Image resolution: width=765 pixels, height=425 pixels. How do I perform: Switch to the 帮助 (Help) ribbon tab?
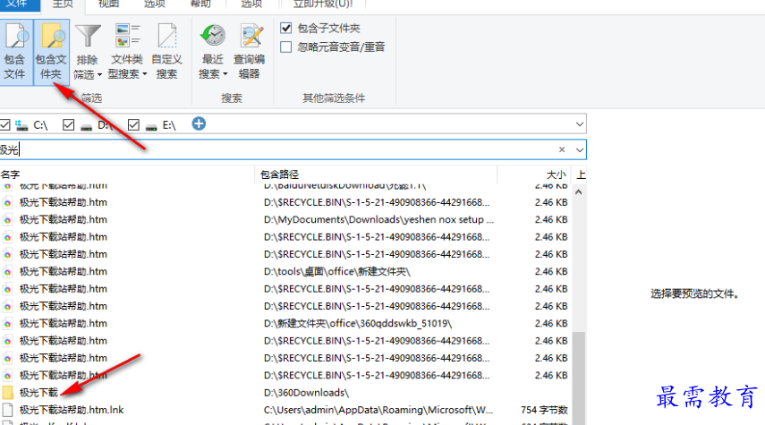click(200, 4)
